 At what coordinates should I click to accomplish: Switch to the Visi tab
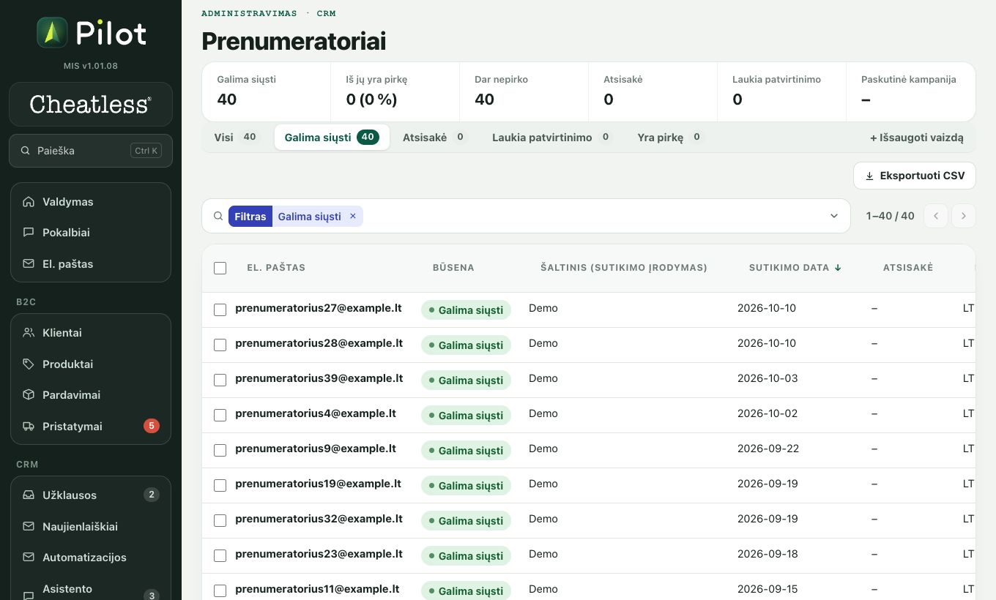236,137
